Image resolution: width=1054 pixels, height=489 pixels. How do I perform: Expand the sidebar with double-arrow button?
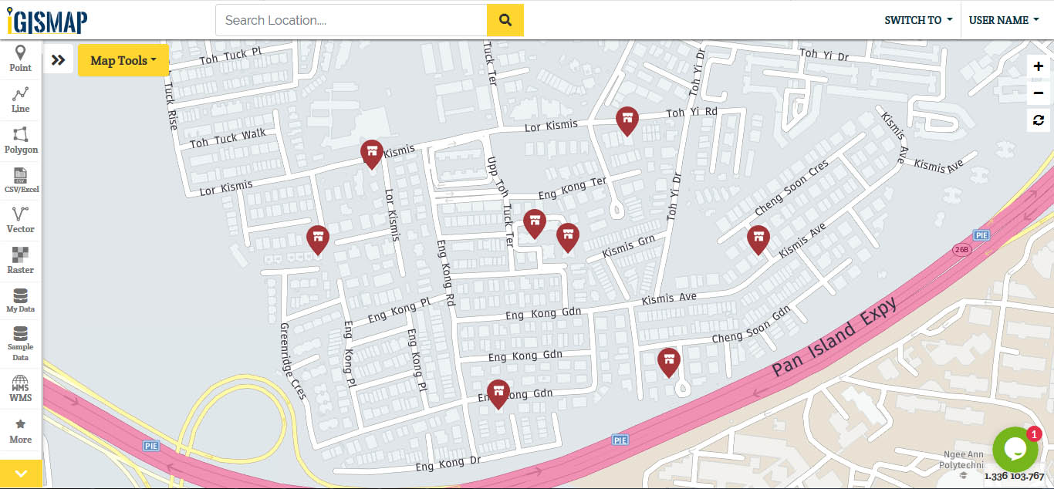click(x=59, y=59)
